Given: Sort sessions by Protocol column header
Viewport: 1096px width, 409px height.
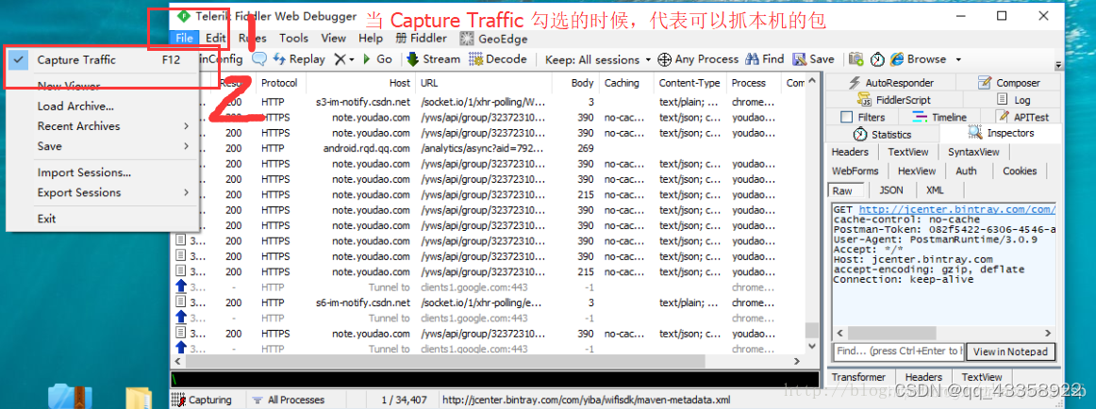Looking at the screenshot, I should point(279,83).
